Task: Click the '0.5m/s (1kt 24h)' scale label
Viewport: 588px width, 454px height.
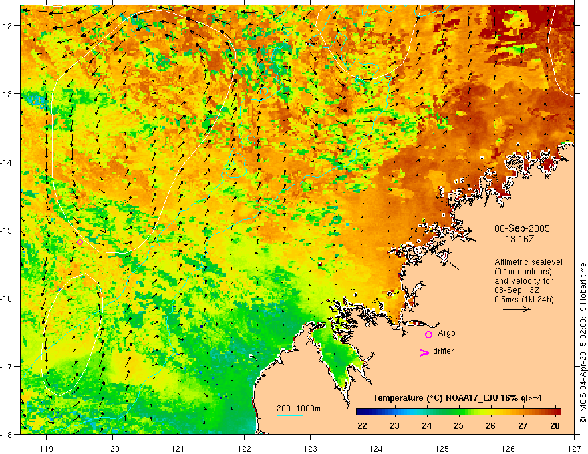Action: (x=524, y=300)
